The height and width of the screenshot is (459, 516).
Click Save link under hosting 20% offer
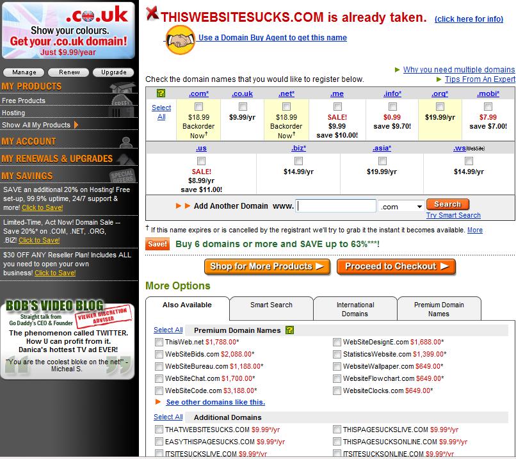[42, 208]
